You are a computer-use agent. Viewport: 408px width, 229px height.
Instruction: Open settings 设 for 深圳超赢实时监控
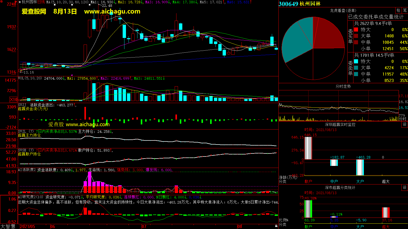click(x=404, y=124)
